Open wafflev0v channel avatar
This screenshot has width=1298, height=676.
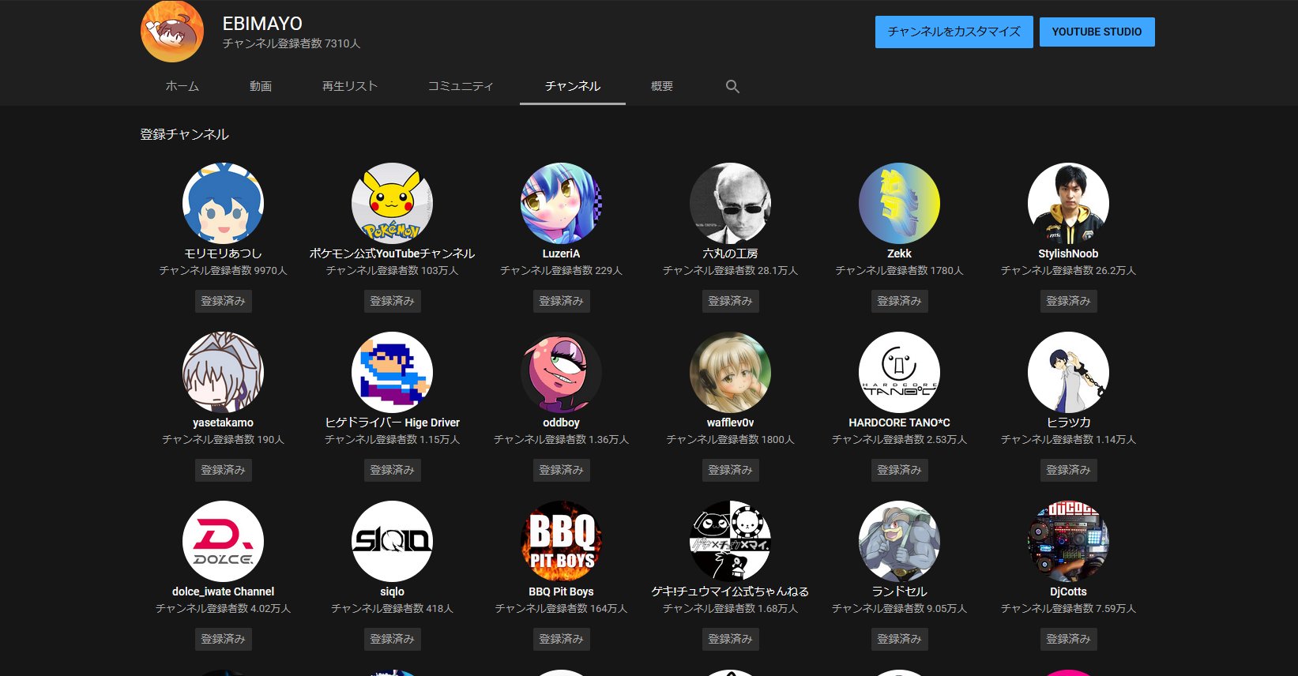[730, 372]
